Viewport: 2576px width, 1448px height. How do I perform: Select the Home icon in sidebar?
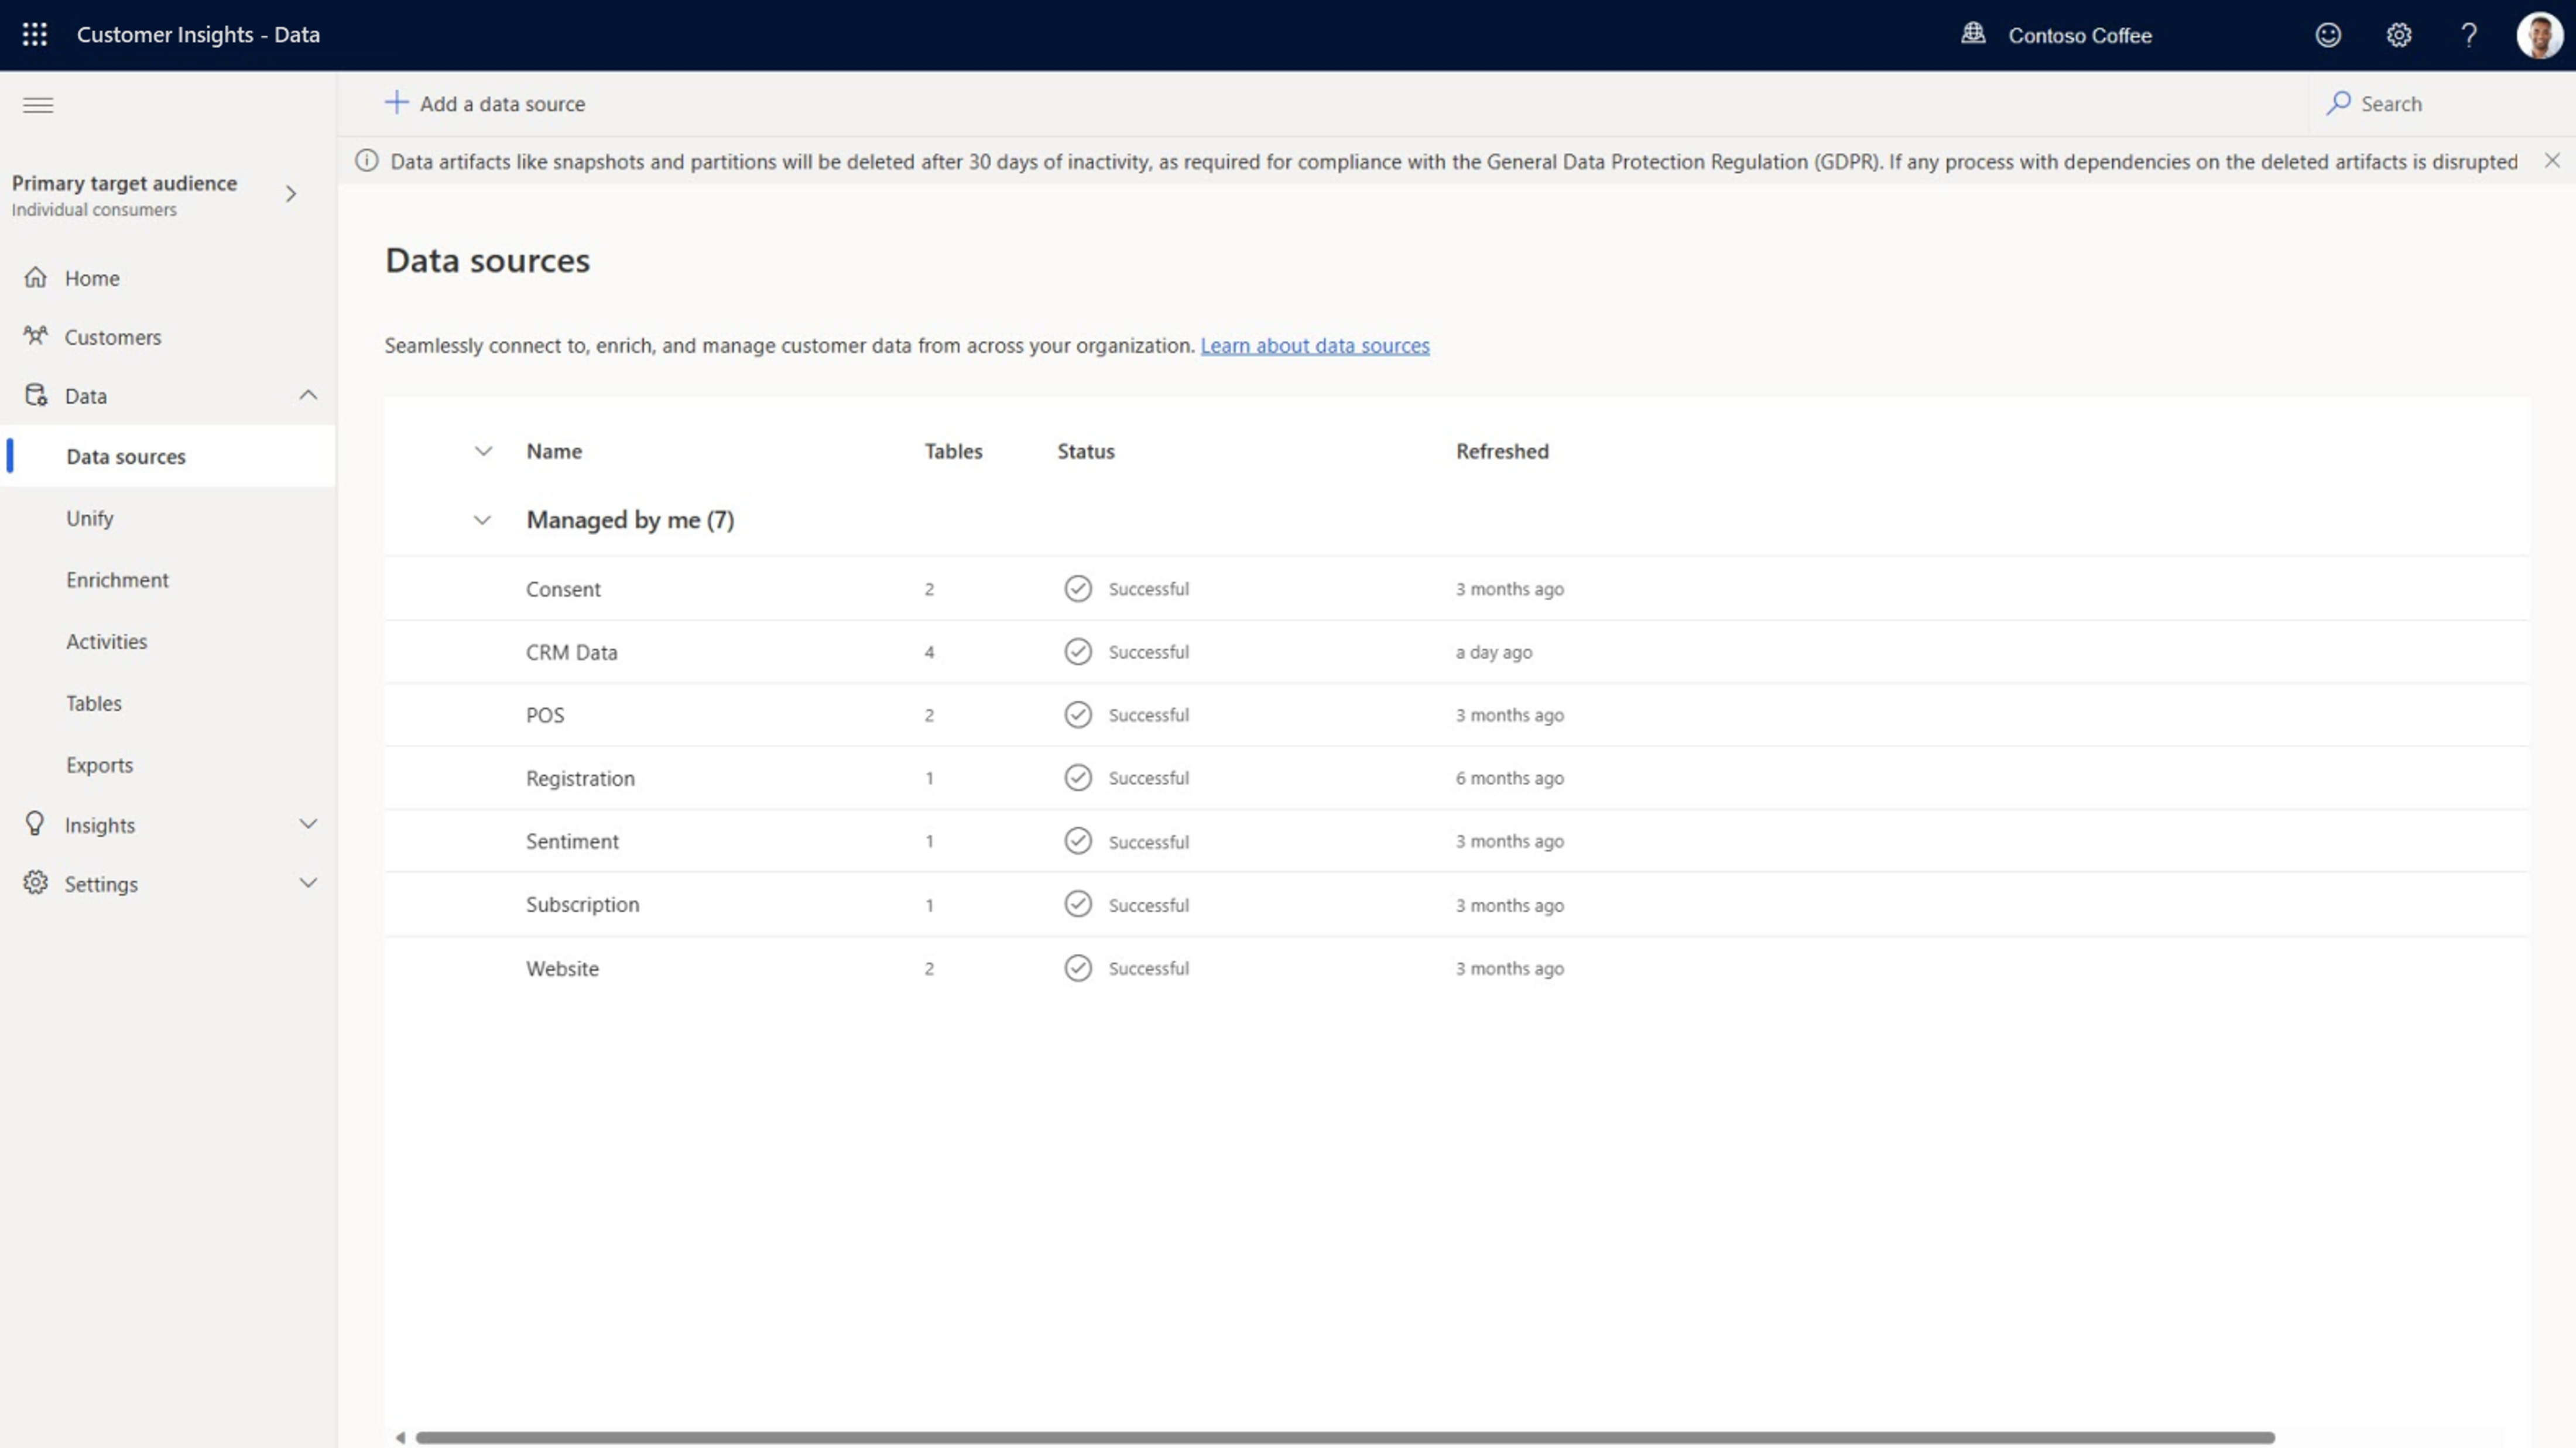click(36, 277)
